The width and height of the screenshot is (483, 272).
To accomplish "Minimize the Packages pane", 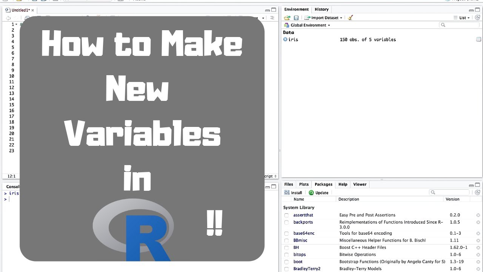I will click(472, 185).
